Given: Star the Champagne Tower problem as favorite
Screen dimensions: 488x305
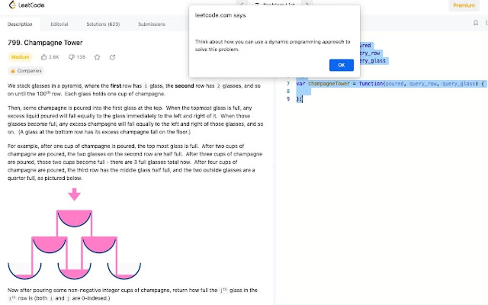Looking at the screenshot, I should 97,57.
